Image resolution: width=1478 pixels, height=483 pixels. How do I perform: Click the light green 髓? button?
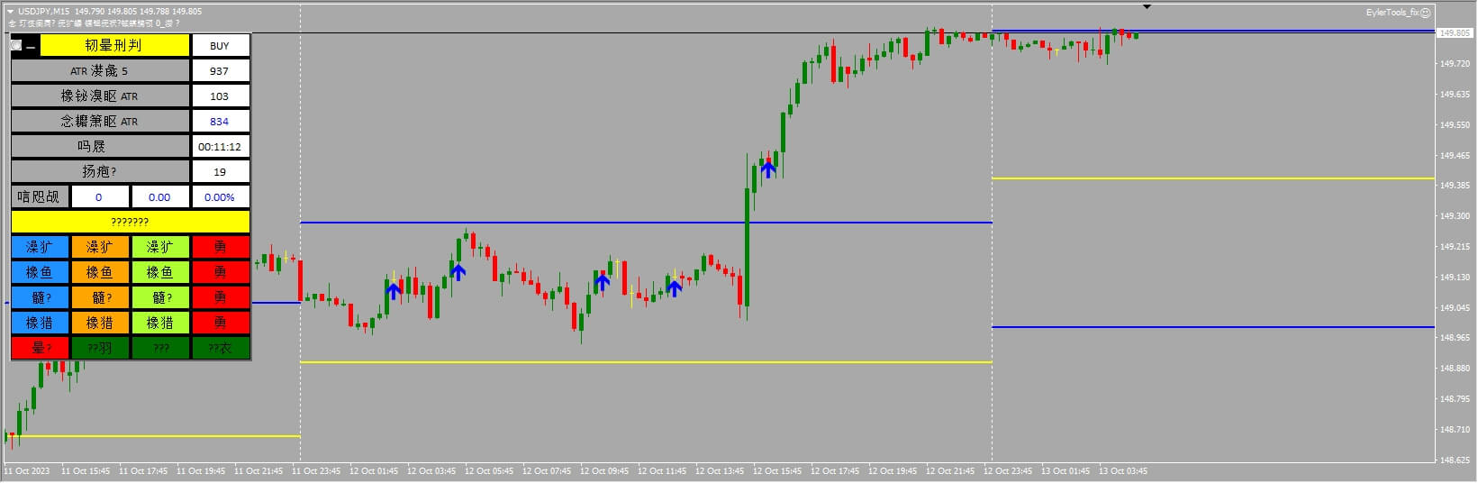[160, 297]
